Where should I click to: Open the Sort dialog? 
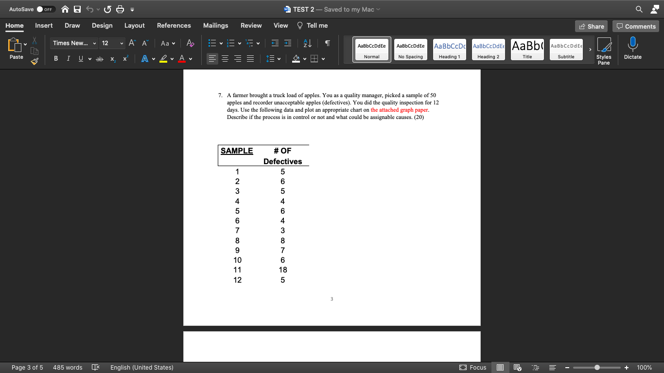coord(307,43)
